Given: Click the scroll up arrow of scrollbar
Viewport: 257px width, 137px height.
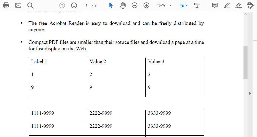Looking at the screenshot, I should (245, 14).
